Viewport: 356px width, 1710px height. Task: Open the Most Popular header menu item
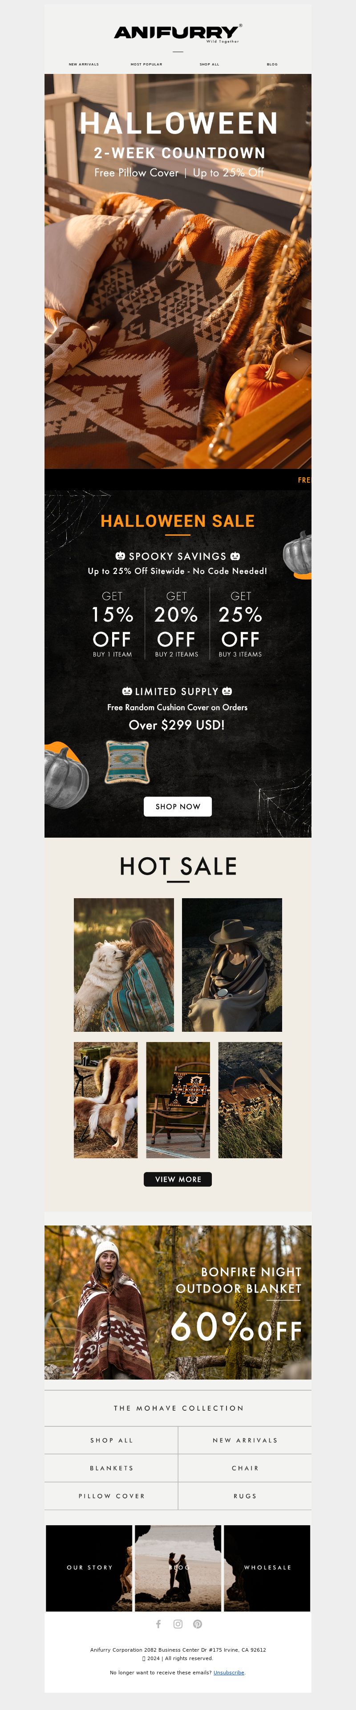(146, 65)
